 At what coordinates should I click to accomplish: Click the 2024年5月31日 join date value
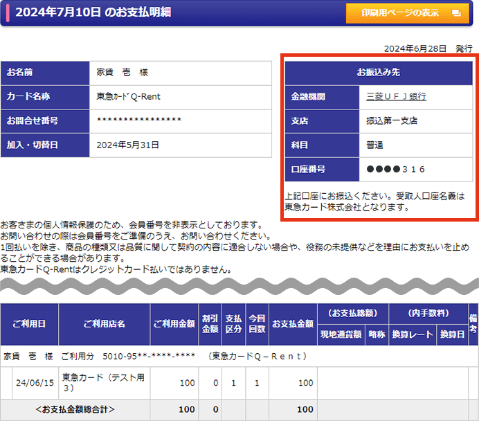click(128, 145)
